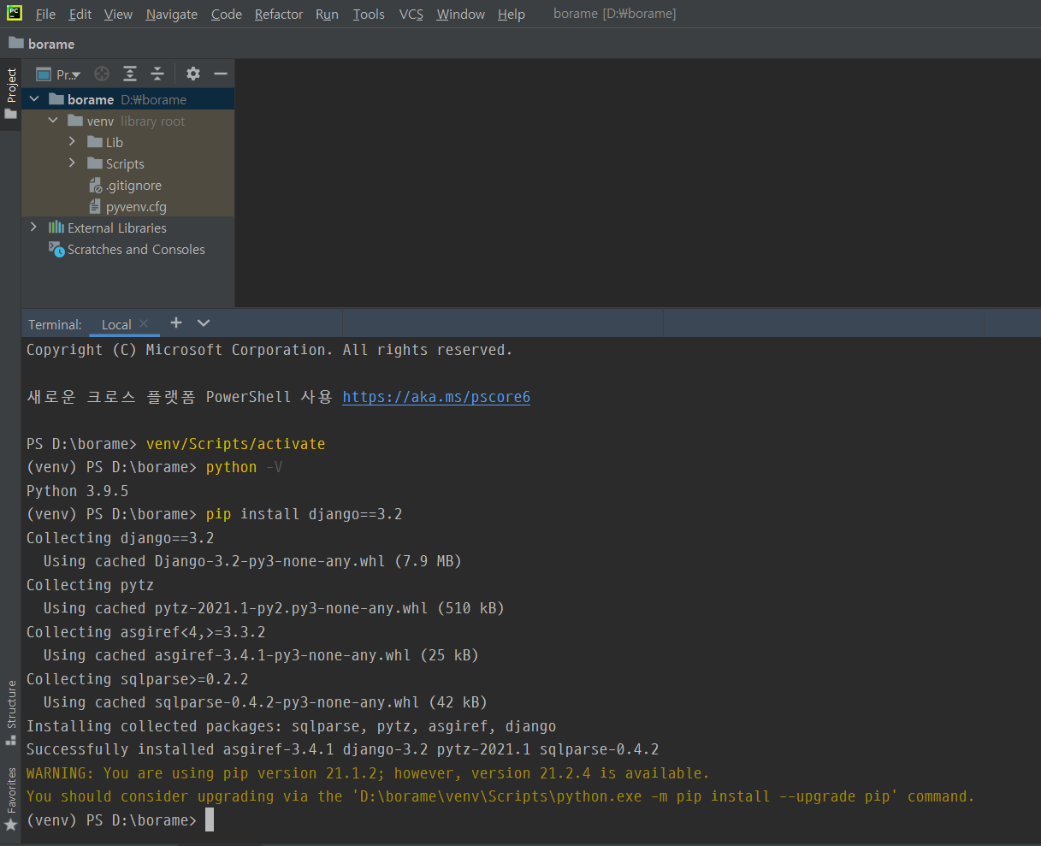Click the Scratches and Consoles icon

pyautogui.click(x=56, y=249)
